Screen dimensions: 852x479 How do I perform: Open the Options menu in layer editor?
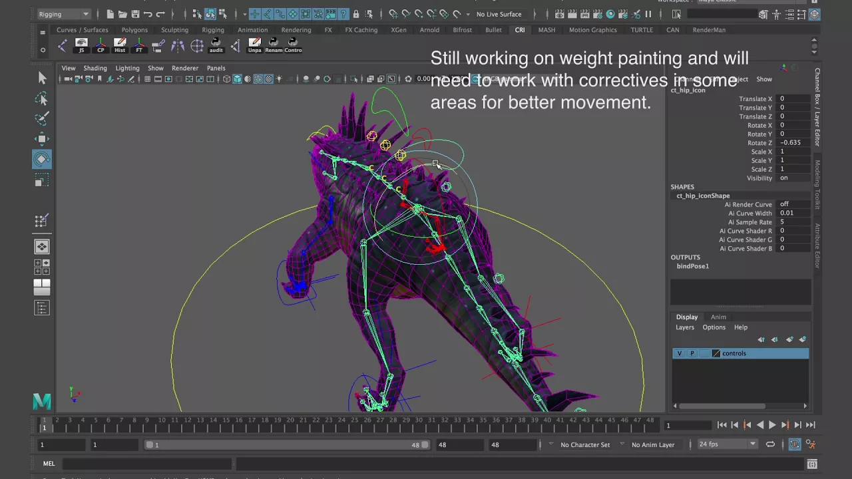click(x=714, y=327)
